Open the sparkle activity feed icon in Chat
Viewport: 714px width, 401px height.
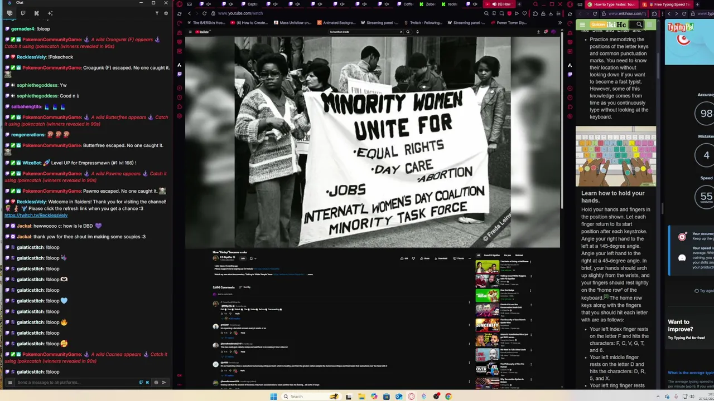tap(50, 13)
